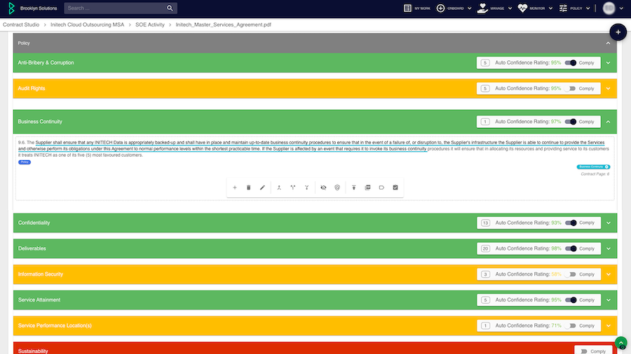Open the Policy menu dropdown arrow
The width and height of the screenshot is (631, 354).
coord(588,8)
